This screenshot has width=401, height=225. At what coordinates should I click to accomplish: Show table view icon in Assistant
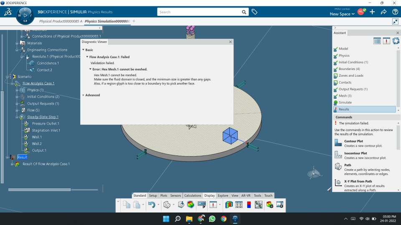point(377,41)
